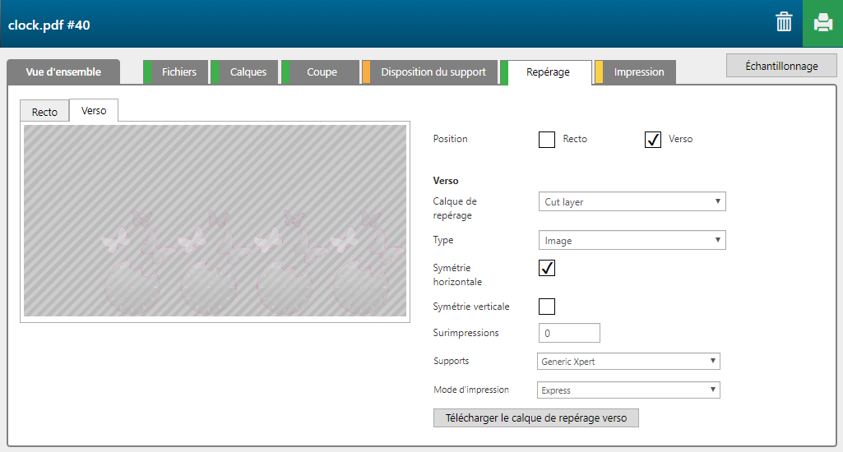Toggle Symétrie horizontale checkbox
843x452 pixels.
click(547, 268)
